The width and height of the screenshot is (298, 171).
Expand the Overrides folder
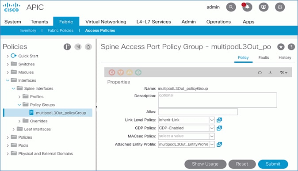pyautogui.click(x=19, y=121)
